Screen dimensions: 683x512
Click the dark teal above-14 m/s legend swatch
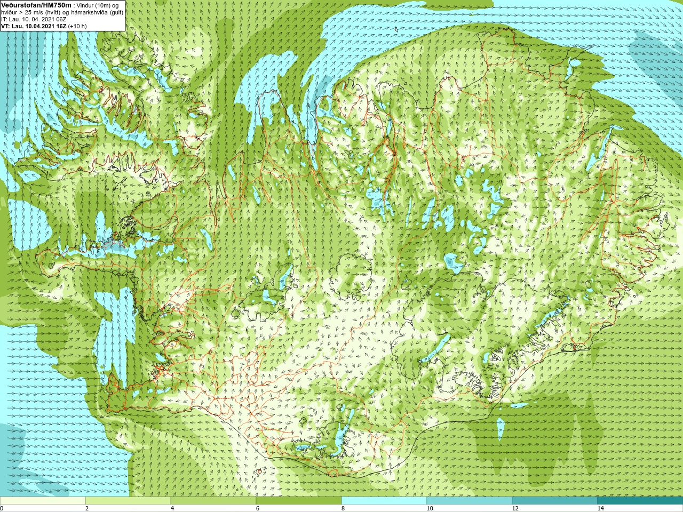[x=640, y=500]
